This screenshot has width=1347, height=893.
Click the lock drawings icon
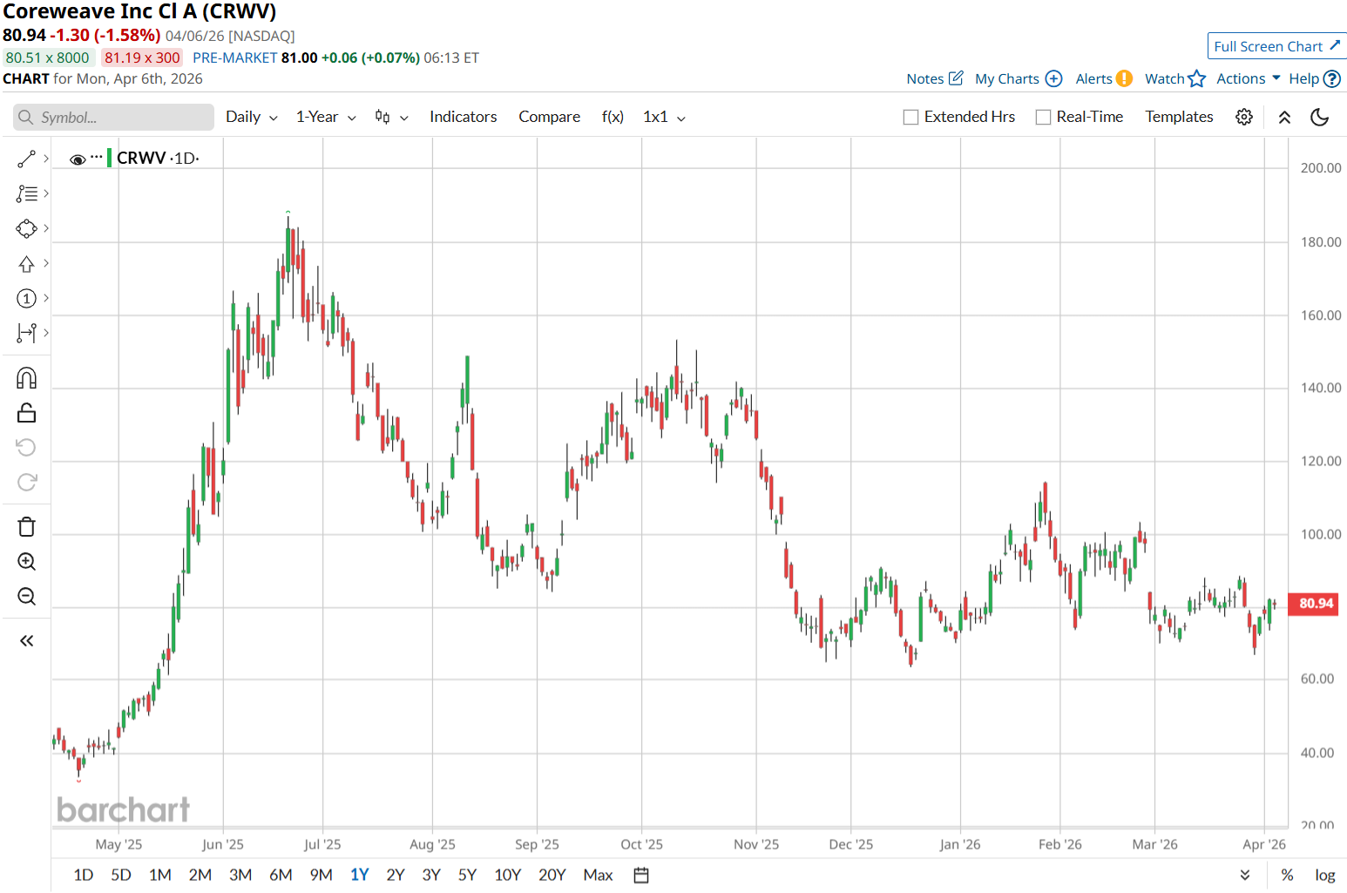click(x=26, y=413)
